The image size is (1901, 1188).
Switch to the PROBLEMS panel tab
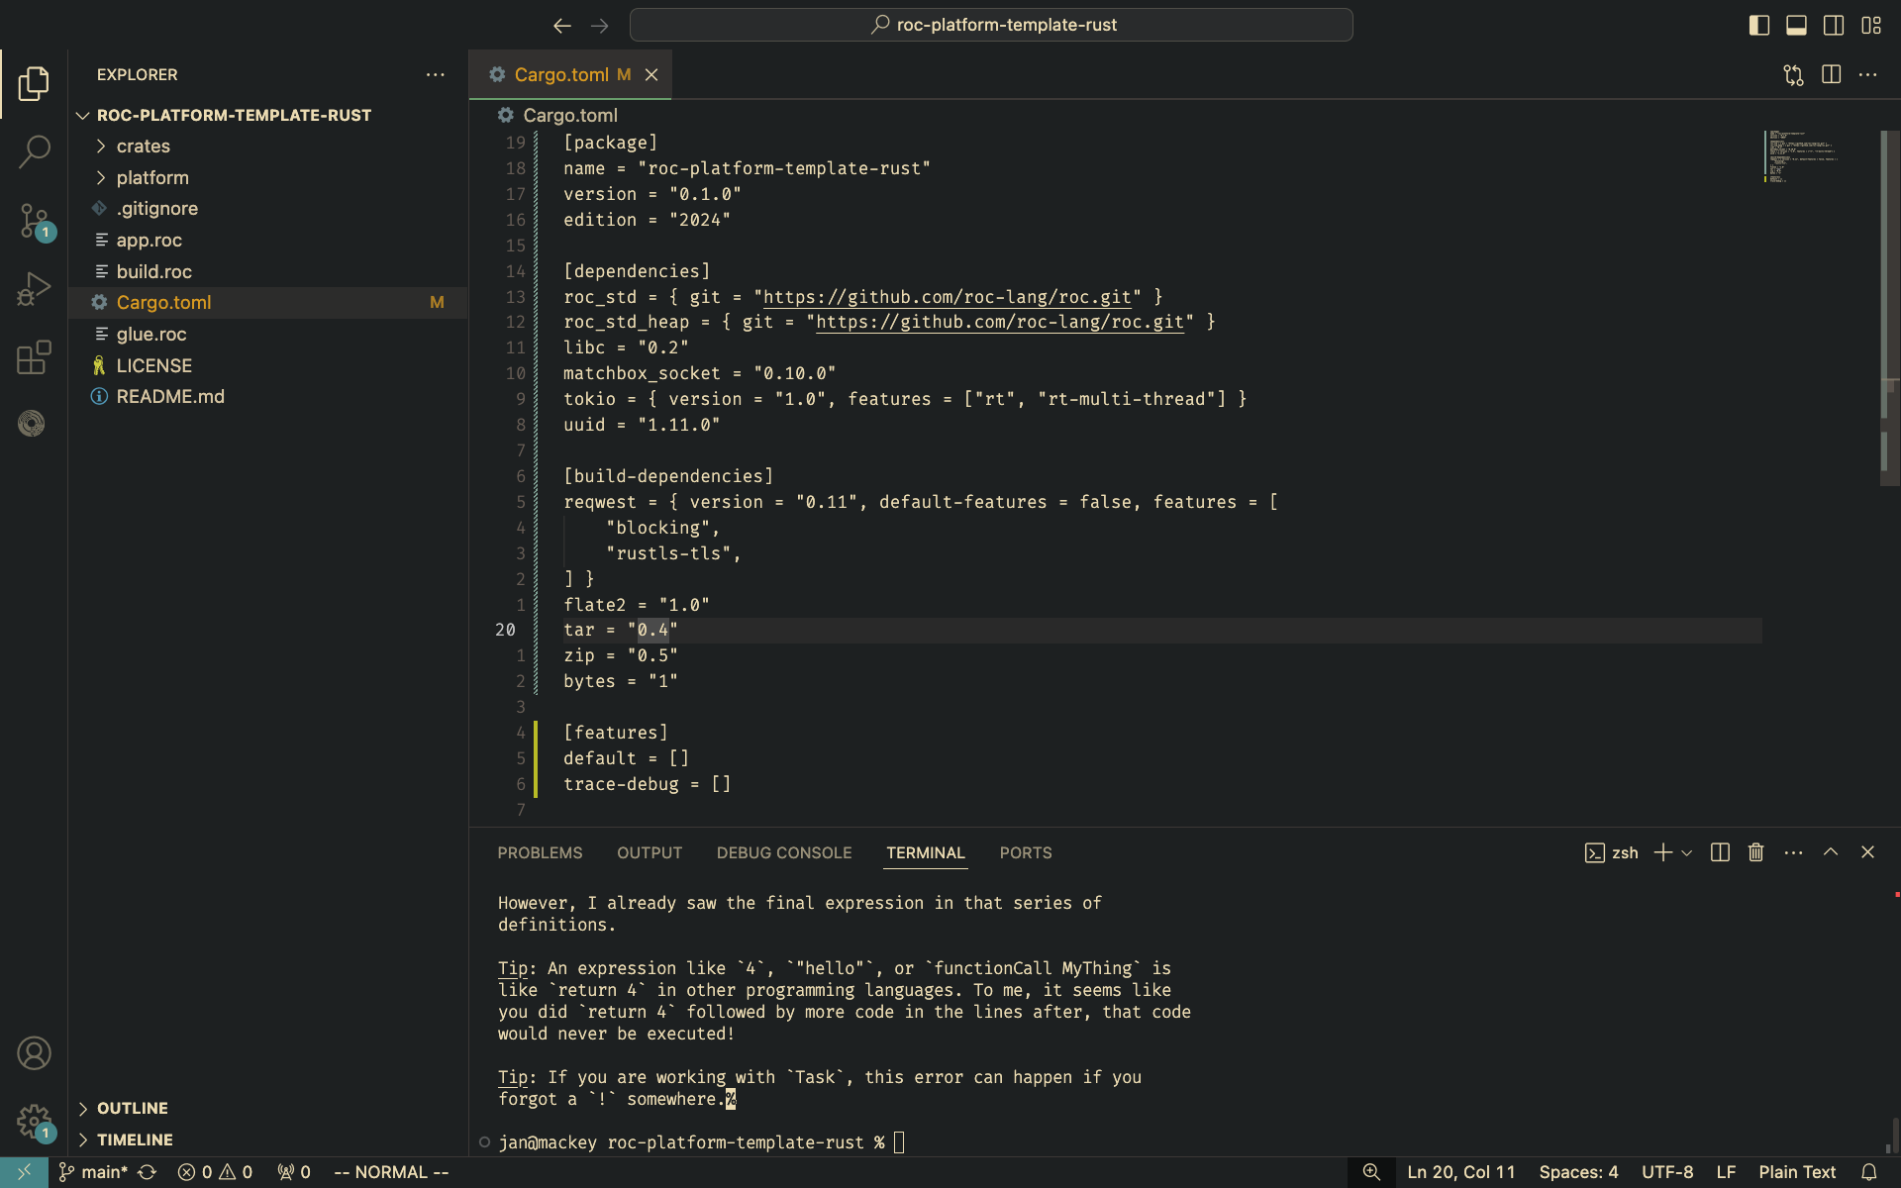(x=540, y=853)
